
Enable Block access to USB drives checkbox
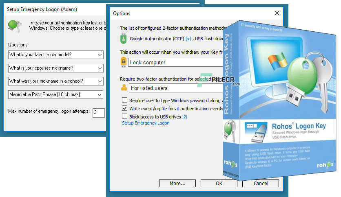tap(125, 116)
